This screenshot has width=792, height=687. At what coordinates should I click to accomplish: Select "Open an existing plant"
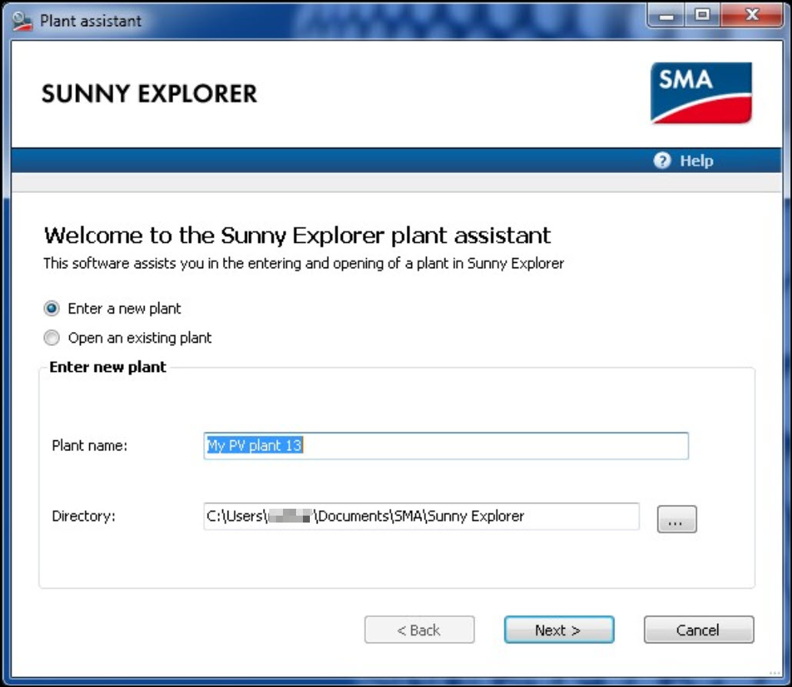click(51, 337)
